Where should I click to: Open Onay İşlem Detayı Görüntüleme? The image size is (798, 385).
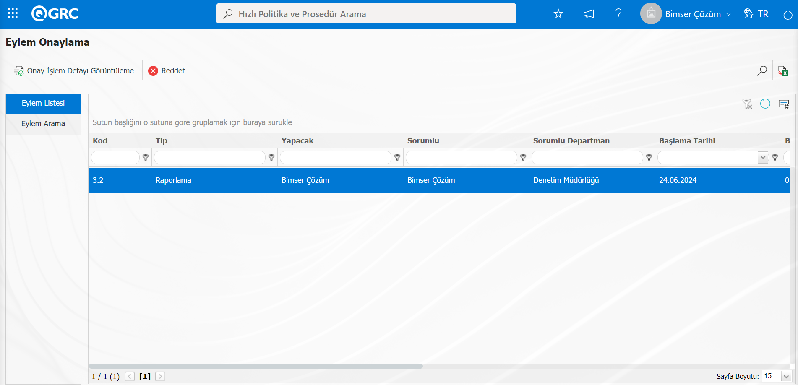click(x=74, y=70)
